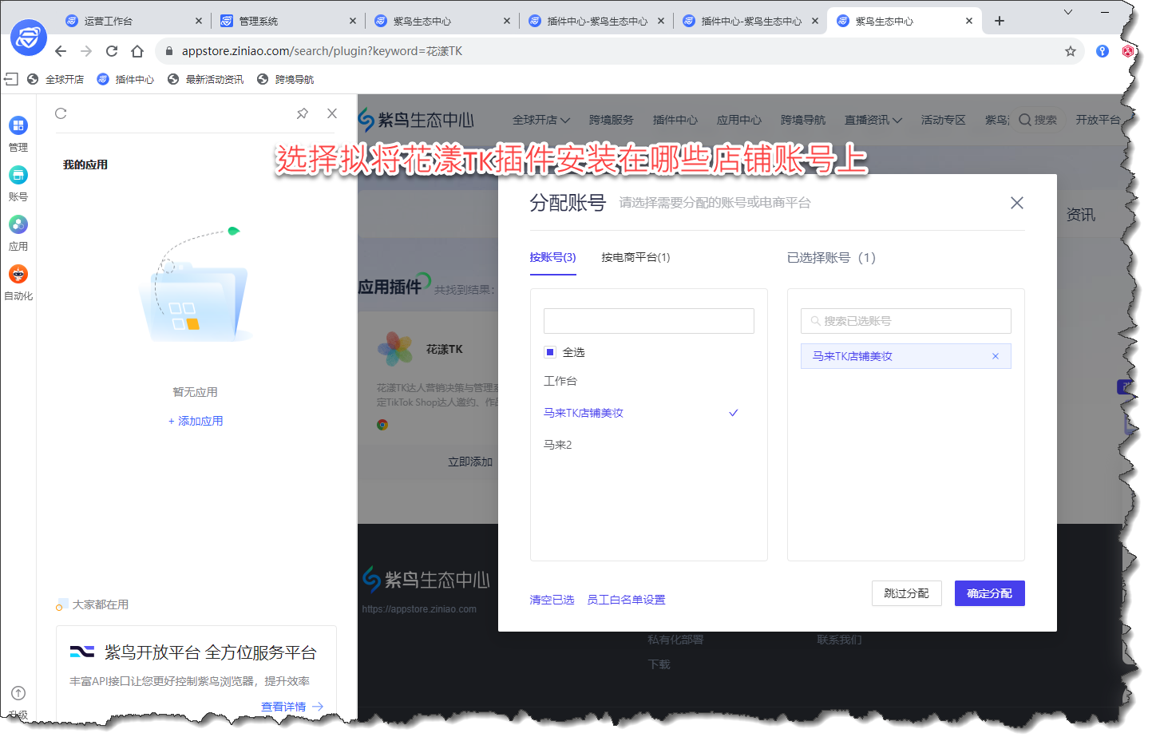This screenshot has height=745, width=1156.
Task: Expand the 全球开店 navigation dropdown
Action: (540, 120)
